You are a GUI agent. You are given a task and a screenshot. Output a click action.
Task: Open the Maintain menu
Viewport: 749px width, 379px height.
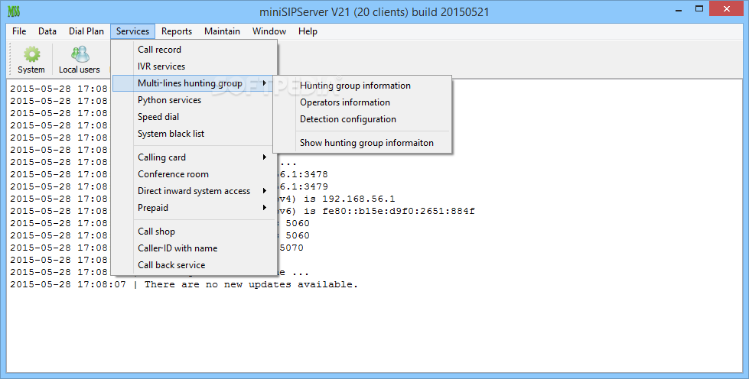point(222,31)
